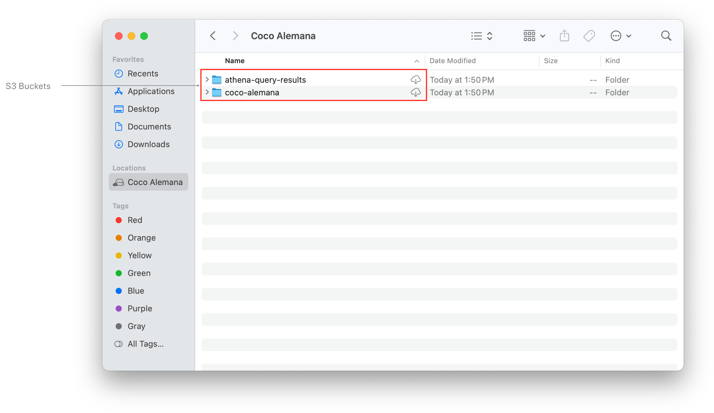Select the Purple tag
The width and height of the screenshot is (714, 413).
pos(140,308)
